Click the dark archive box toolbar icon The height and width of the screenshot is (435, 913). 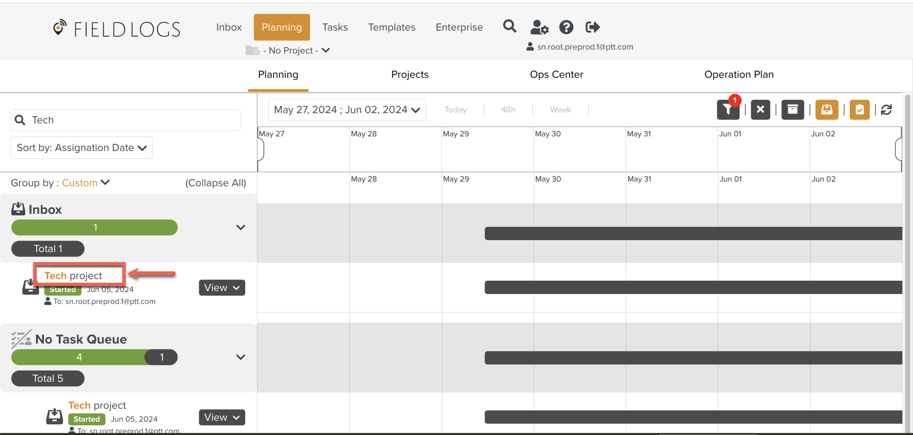point(792,109)
